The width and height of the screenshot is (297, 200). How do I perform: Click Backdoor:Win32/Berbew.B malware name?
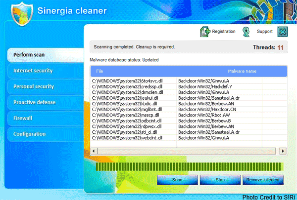[x=204, y=120]
